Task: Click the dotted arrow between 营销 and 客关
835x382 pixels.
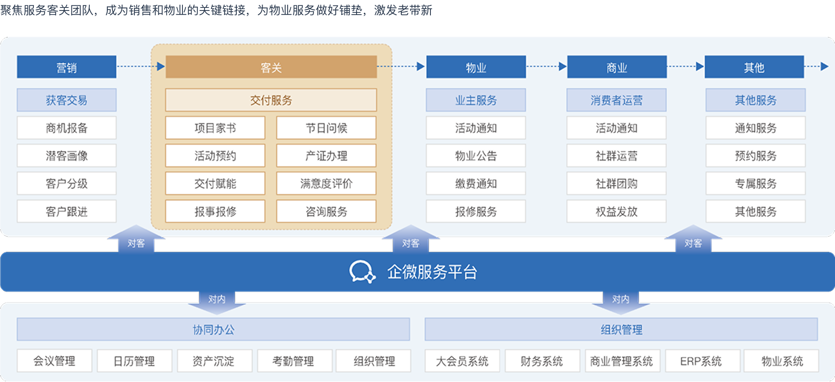Action: [x=141, y=66]
